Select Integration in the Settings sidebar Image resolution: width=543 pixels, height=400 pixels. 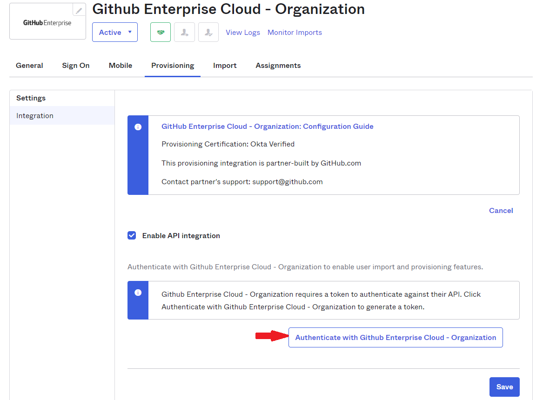click(x=35, y=116)
